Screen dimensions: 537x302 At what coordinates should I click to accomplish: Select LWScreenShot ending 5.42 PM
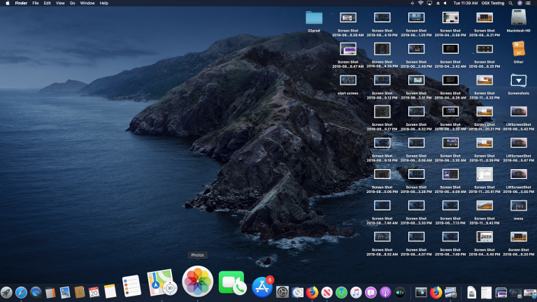(519, 111)
